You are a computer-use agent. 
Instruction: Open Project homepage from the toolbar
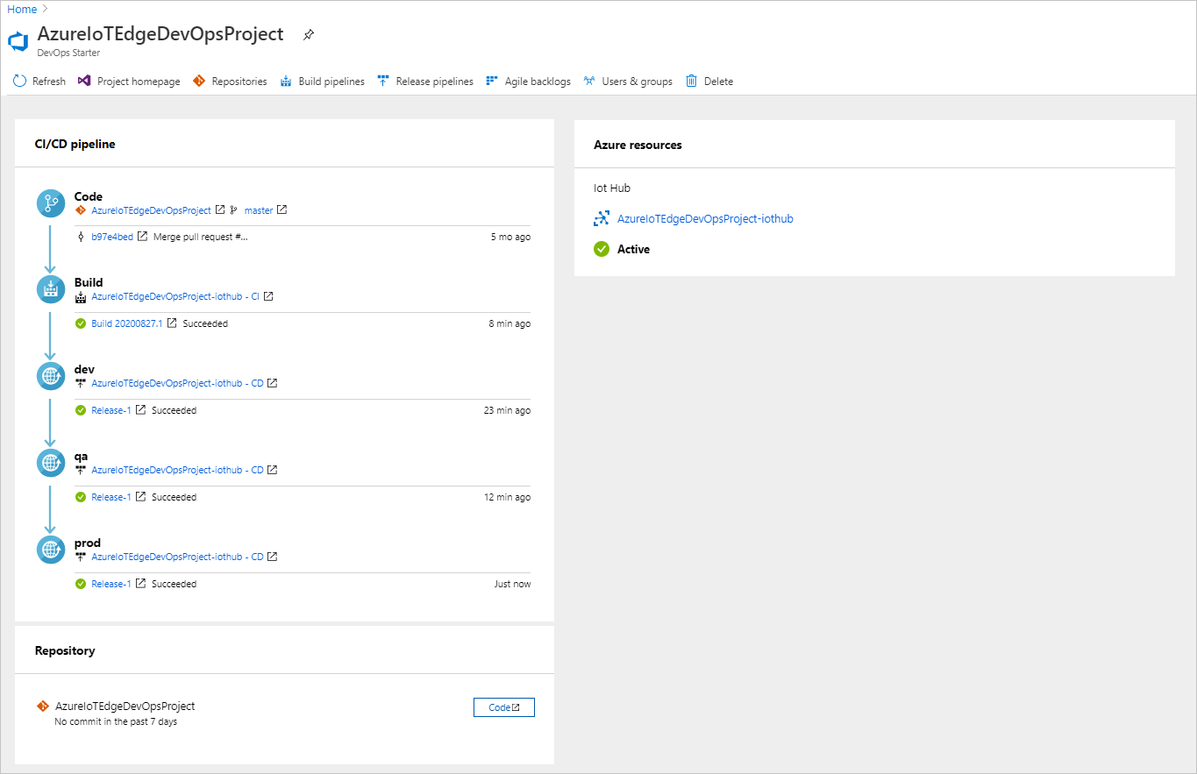coord(129,82)
